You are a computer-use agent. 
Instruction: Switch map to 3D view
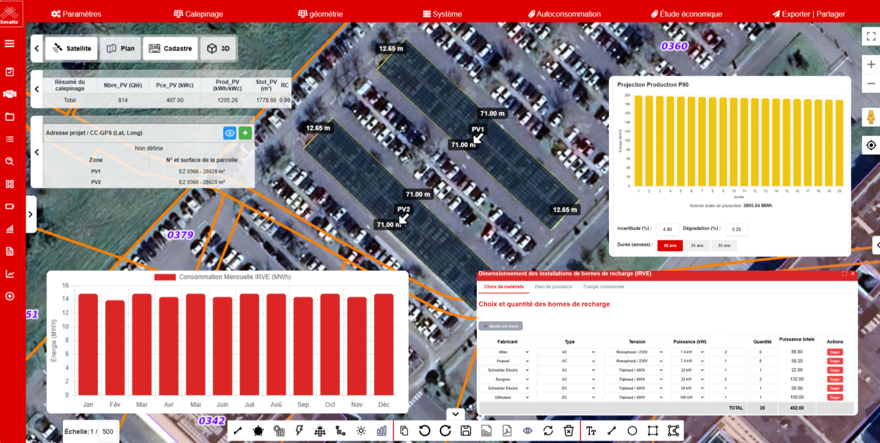pyautogui.click(x=218, y=48)
